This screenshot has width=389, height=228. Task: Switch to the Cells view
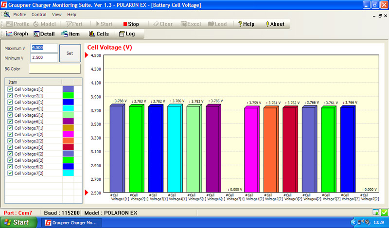[x=99, y=34]
